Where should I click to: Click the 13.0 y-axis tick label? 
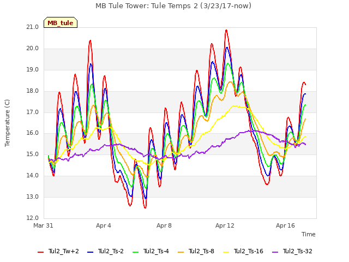33,196
